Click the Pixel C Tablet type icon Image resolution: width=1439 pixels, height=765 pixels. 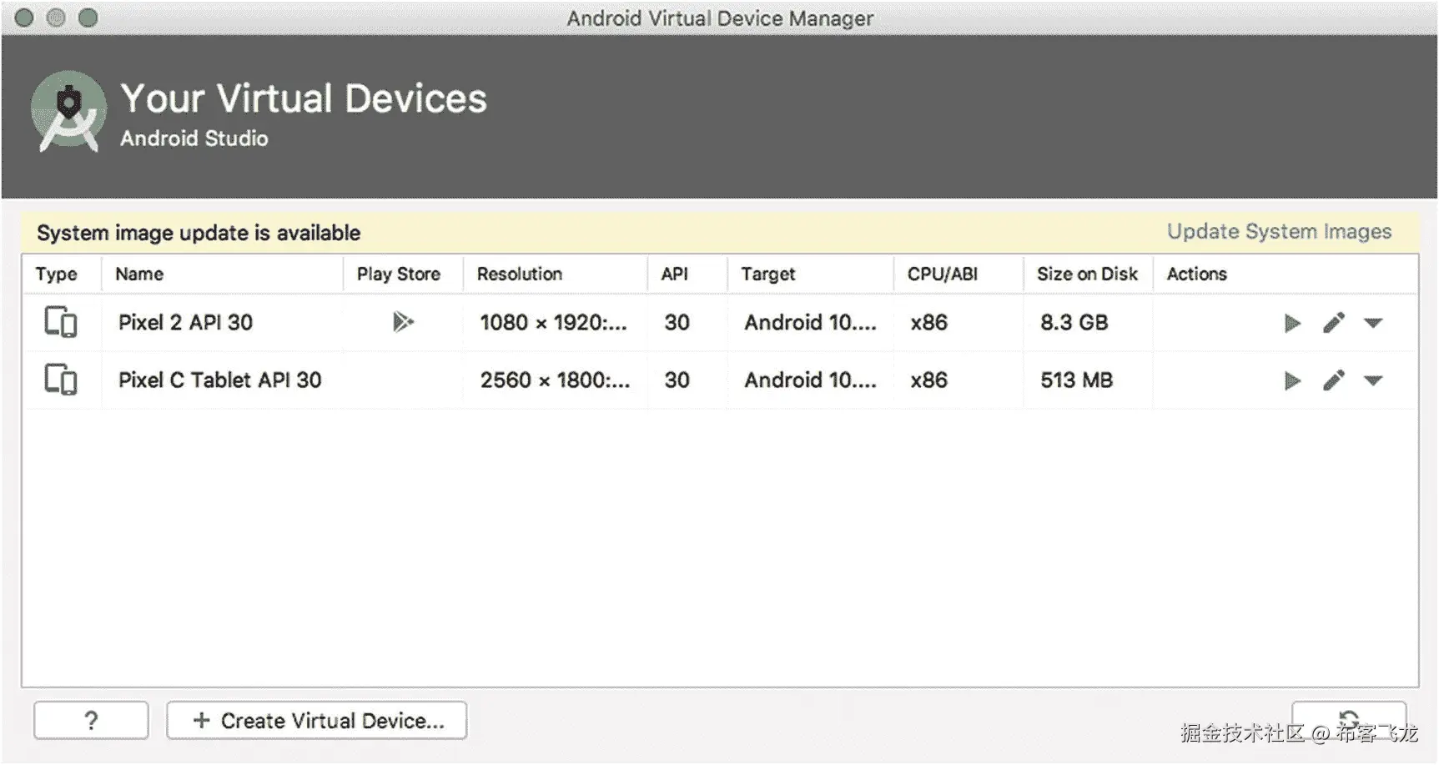click(x=60, y=380)
